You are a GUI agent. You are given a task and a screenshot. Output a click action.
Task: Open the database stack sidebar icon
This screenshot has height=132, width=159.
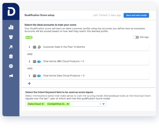pyautogui.click(x=11, y=56)
